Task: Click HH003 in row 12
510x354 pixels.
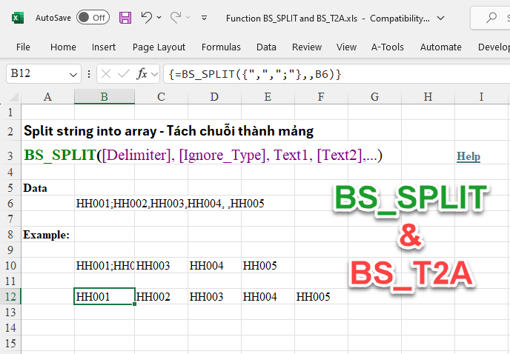Action: tap(207, 297)
